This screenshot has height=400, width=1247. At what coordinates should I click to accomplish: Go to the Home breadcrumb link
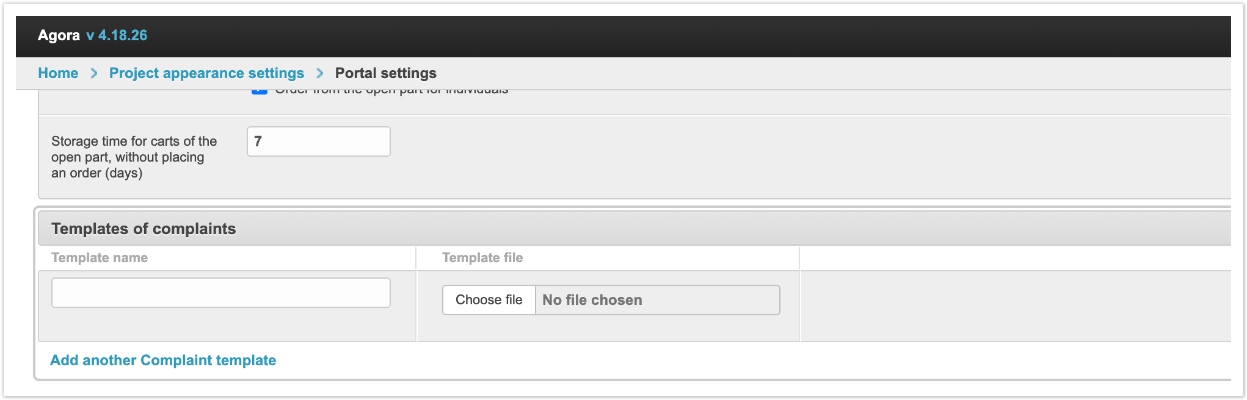coord(58,73)
